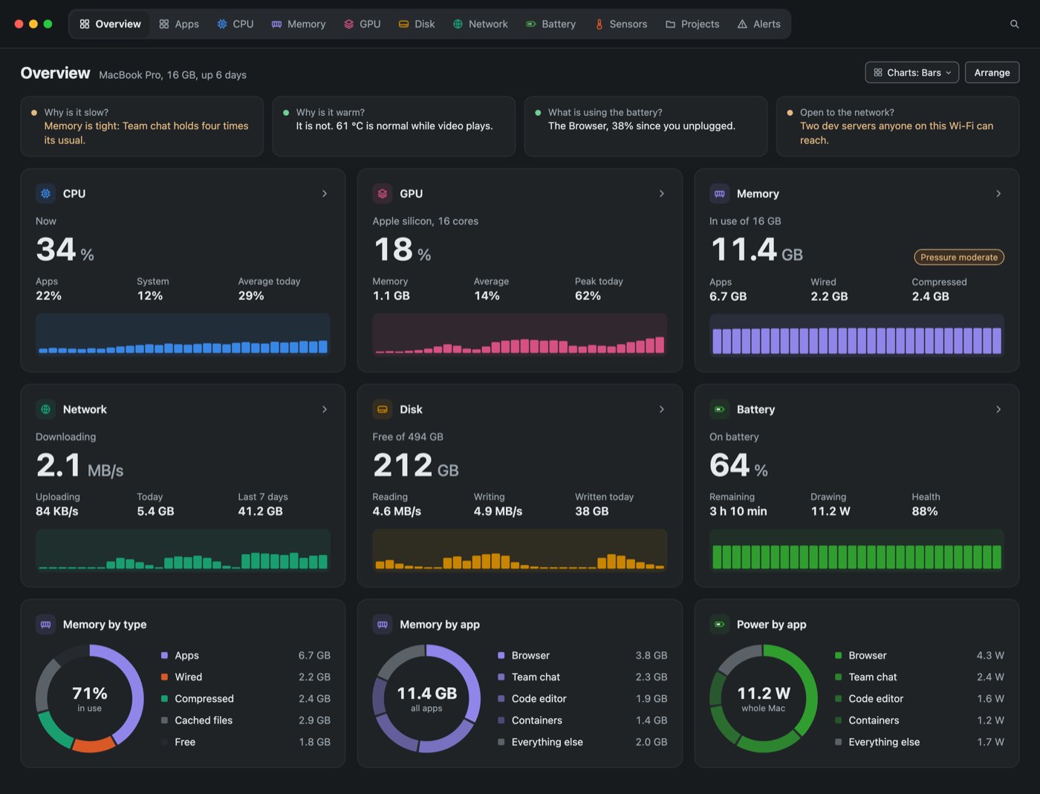Select Containers row in Memory by app
The width and height of the screenshot is (1040, 794).
click(582, 720)
